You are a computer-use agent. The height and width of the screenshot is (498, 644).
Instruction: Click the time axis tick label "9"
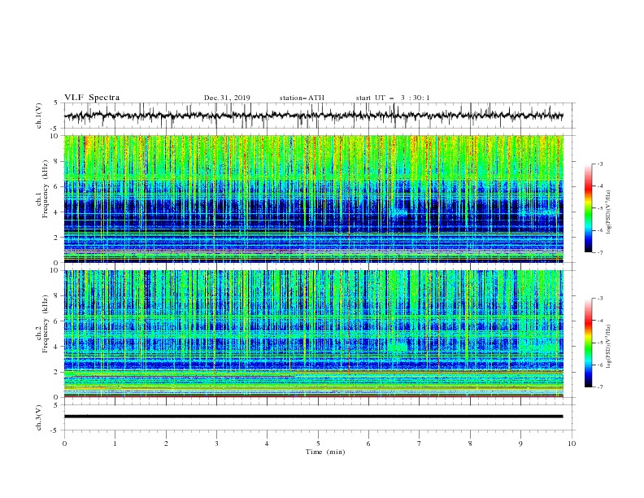point(520,443)
